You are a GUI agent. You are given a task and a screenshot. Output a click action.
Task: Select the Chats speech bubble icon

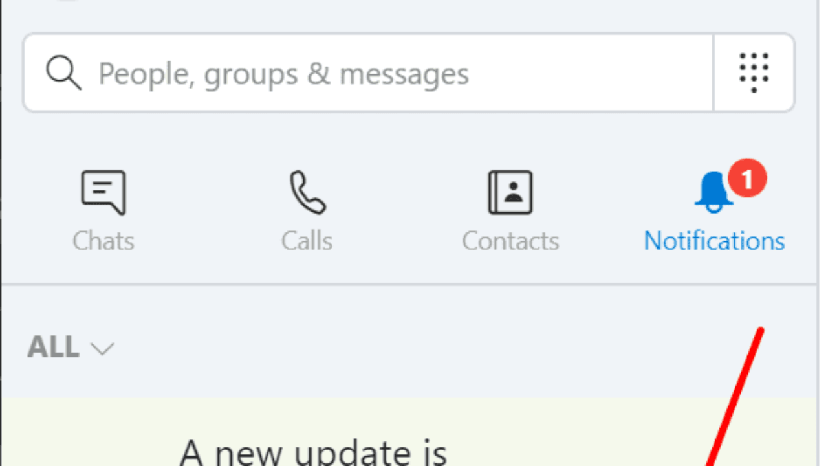103,192
